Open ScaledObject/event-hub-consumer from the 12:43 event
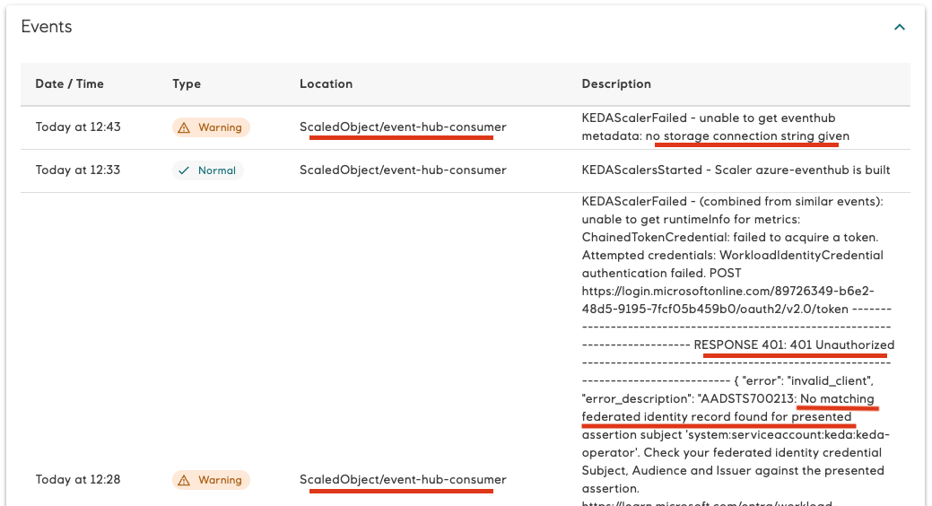932x506 pixels. 403,127
